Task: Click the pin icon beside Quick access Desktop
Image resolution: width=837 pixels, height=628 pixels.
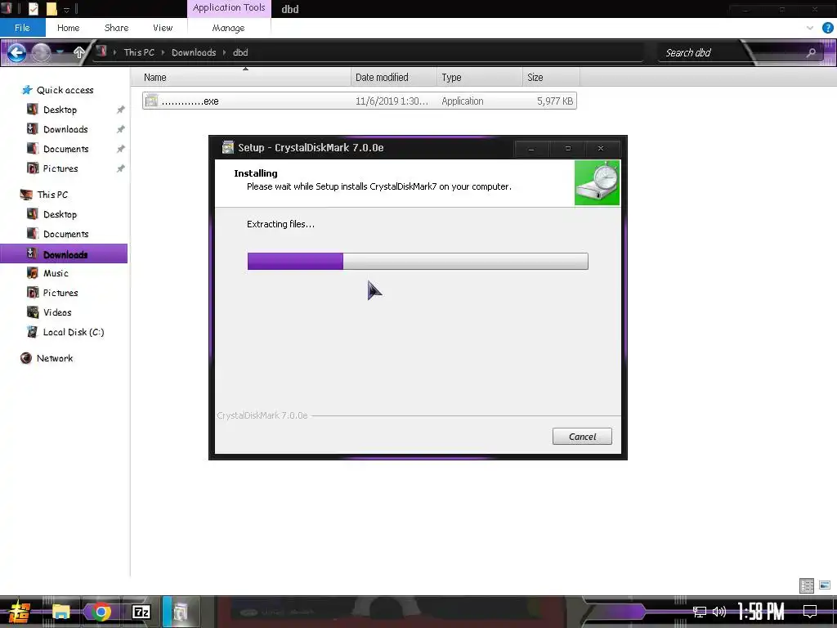Action: [121, 110]
